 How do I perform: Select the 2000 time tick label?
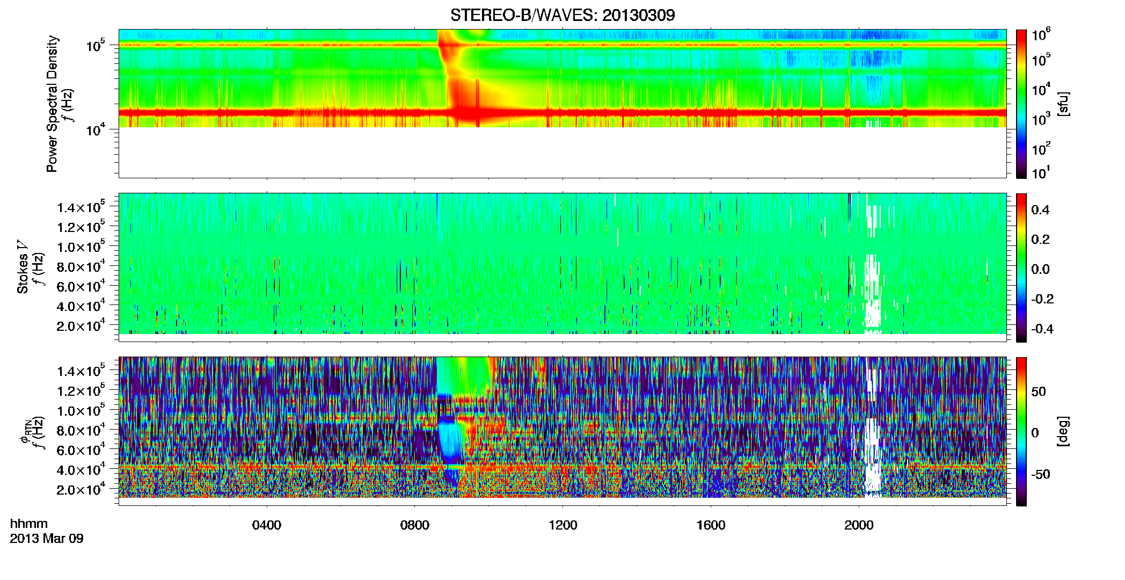click(x=859, y=525)
